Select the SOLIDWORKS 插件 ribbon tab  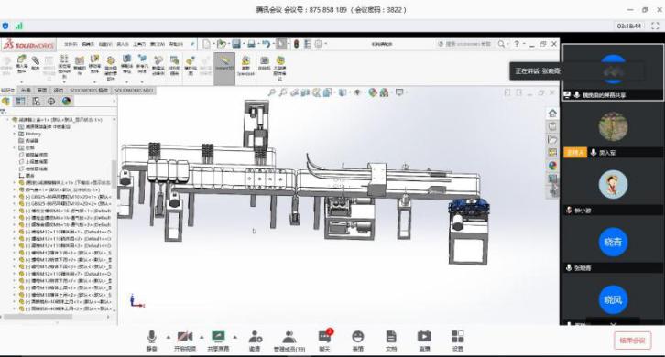click(89, 91)
